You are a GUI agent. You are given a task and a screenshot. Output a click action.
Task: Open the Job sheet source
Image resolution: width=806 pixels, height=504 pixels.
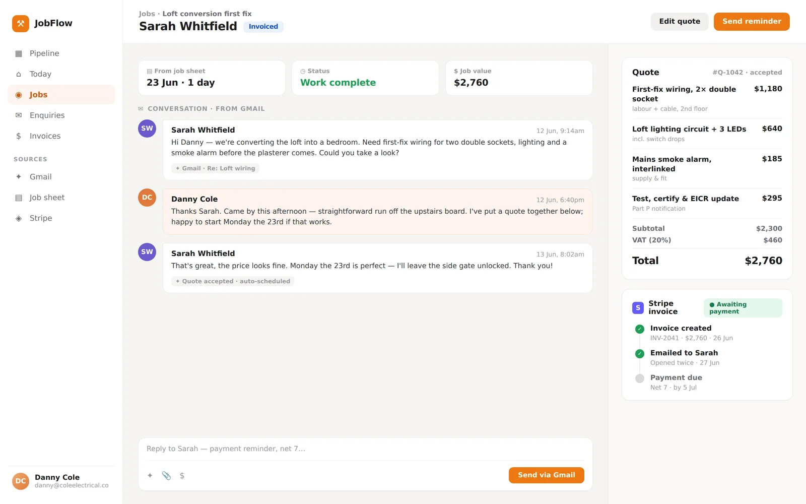click(61, 198)
